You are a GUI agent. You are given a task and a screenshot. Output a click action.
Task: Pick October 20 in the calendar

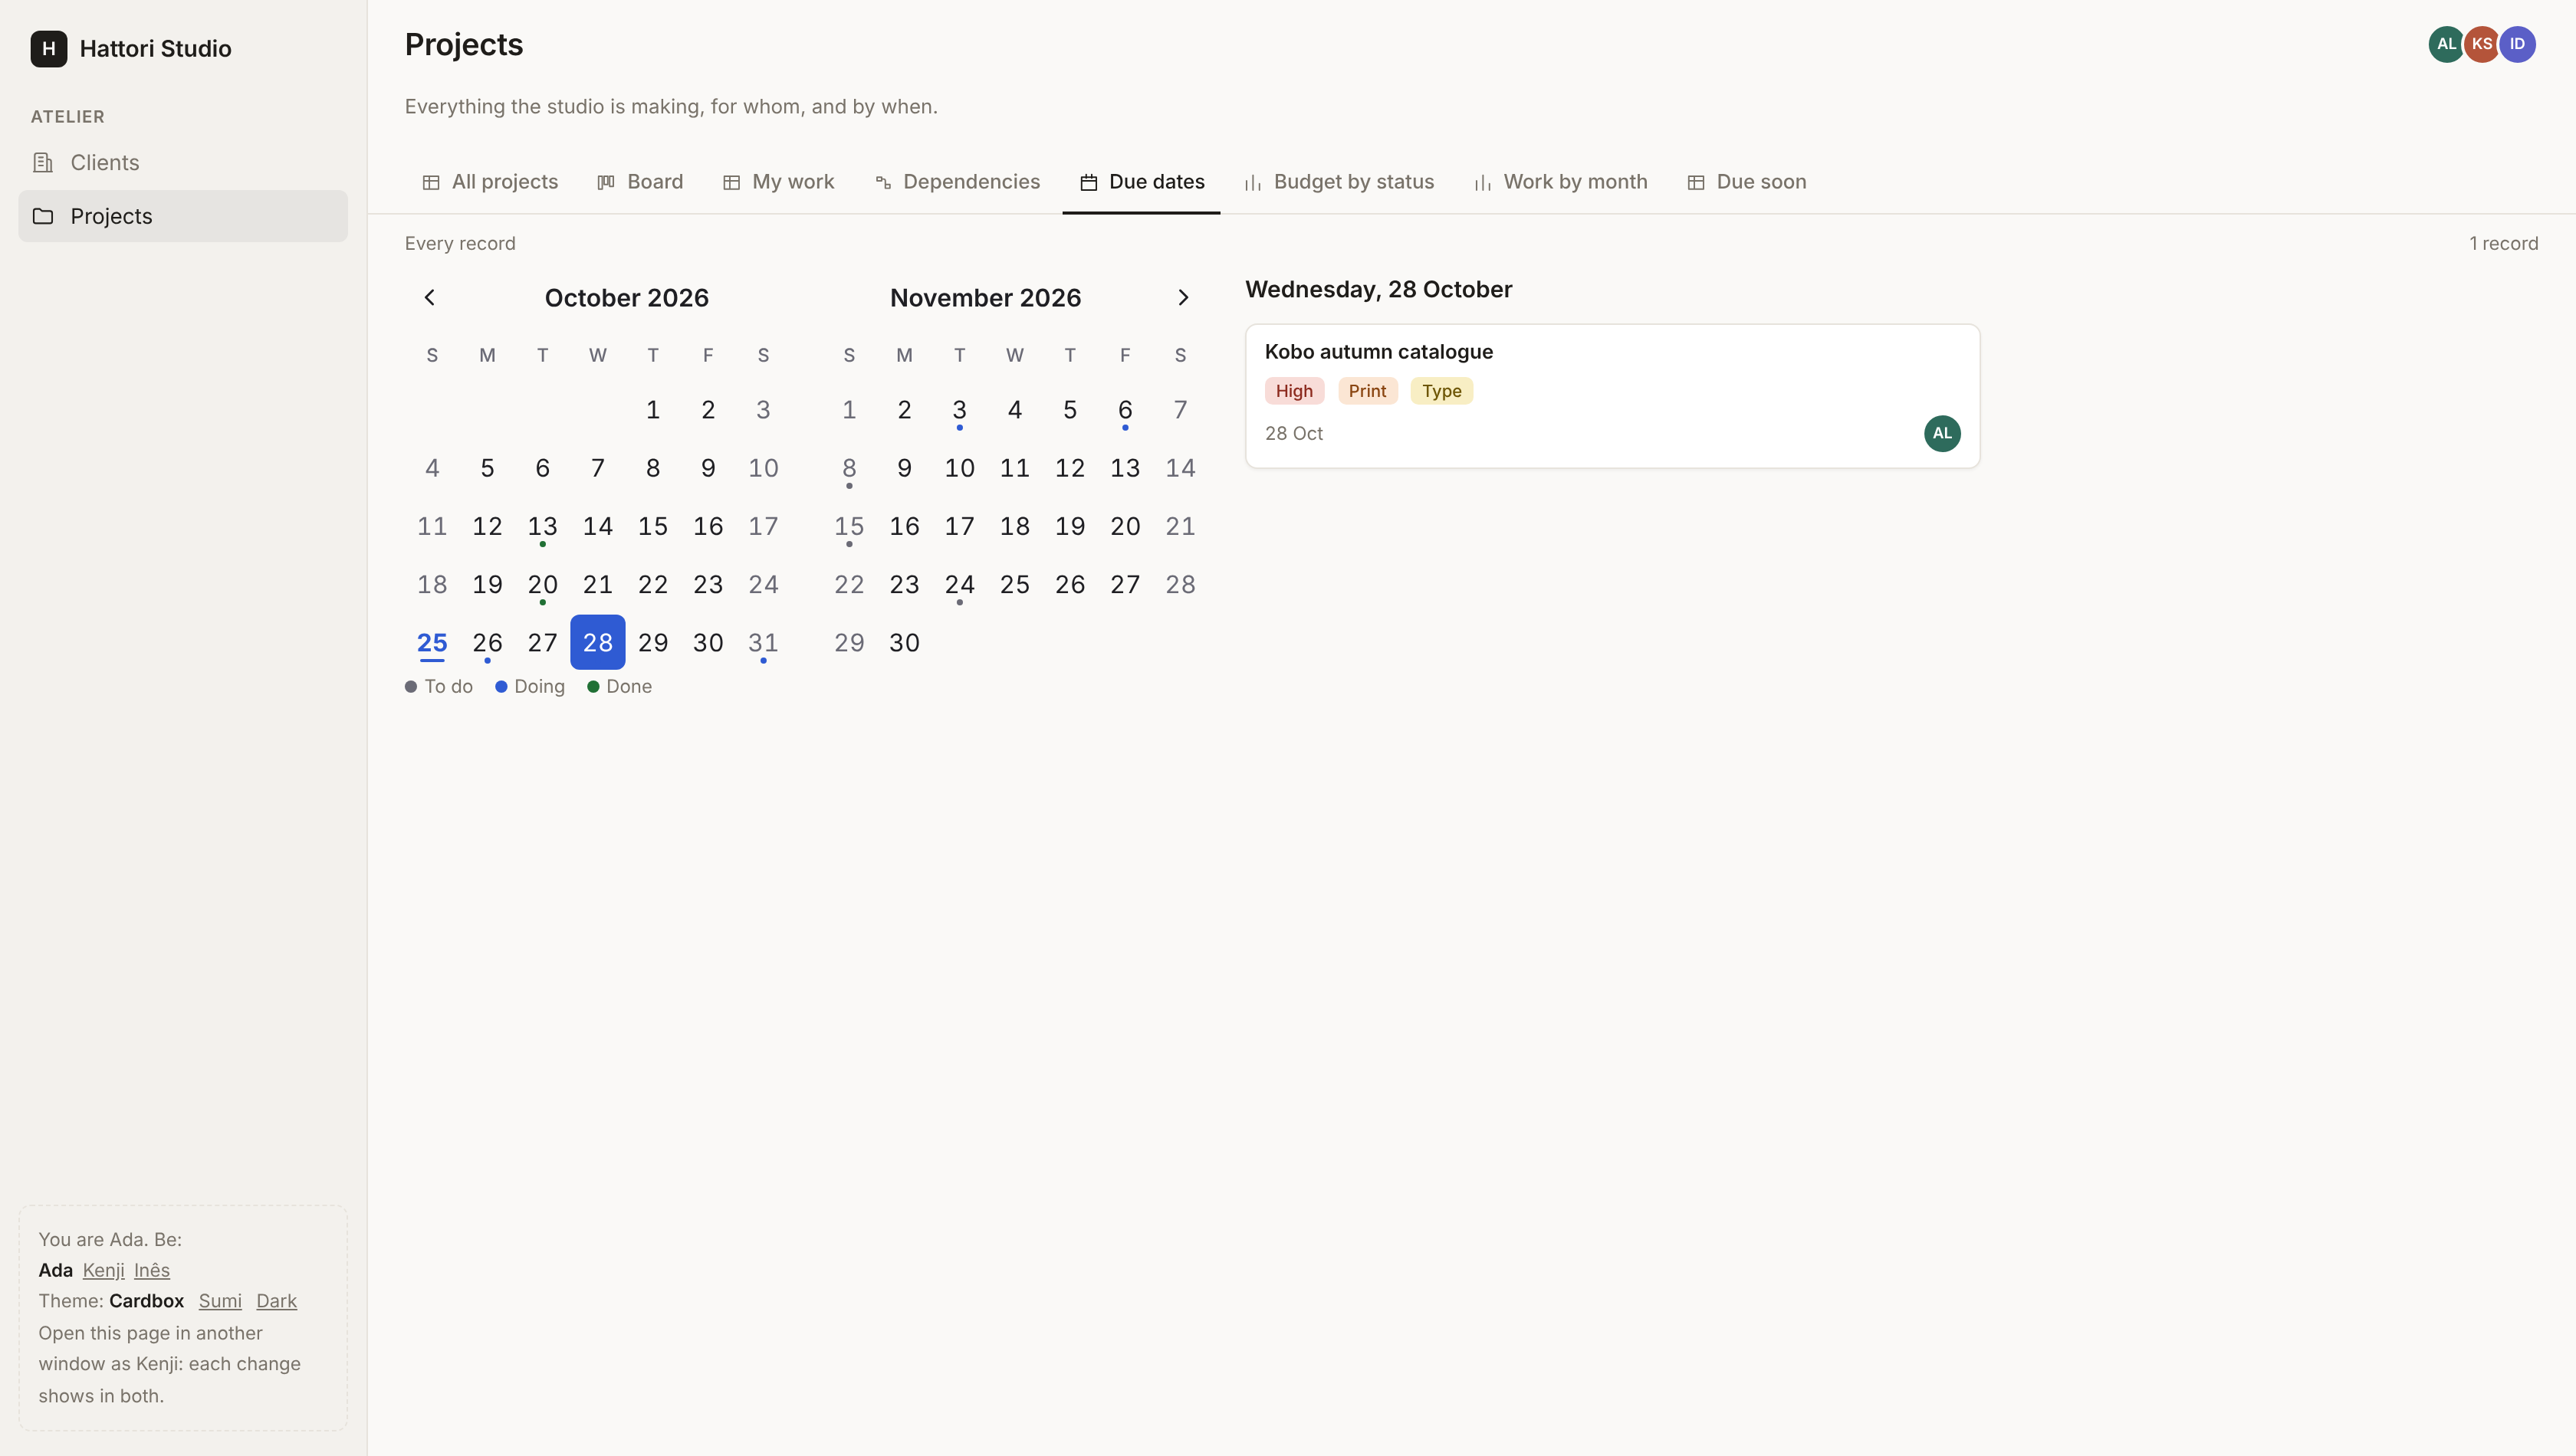(x=542, y=584)
